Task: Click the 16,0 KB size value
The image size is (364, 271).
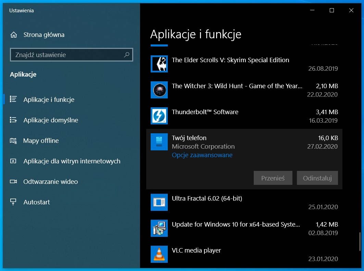Action: 328,138
